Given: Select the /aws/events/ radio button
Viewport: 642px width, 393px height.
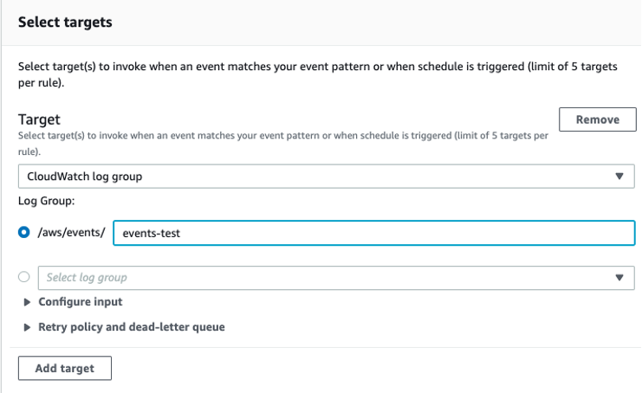Looking at the screenshot, I should 23,232.
